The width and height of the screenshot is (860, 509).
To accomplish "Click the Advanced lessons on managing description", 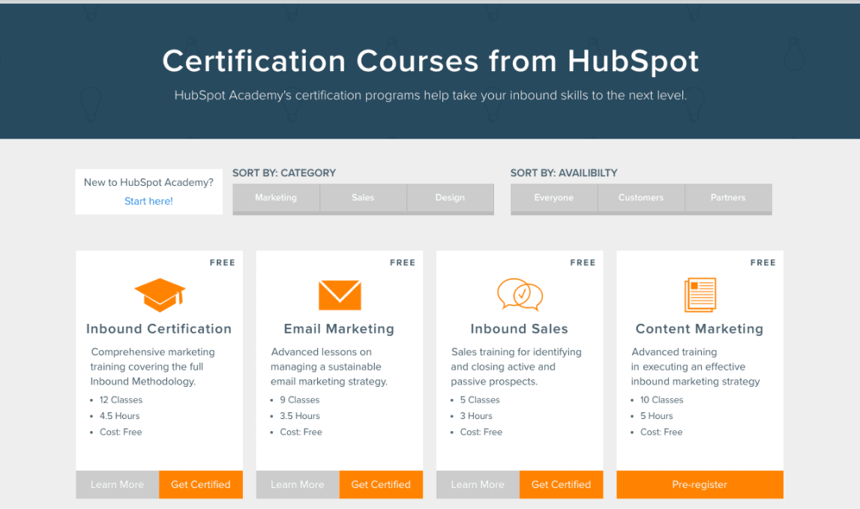I will [x=329, y=367].
